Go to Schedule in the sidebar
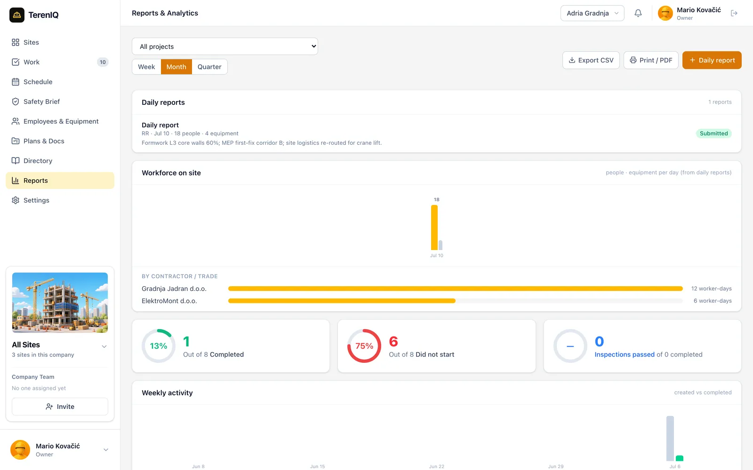This screenshot has width=753, height=470. 60,82
